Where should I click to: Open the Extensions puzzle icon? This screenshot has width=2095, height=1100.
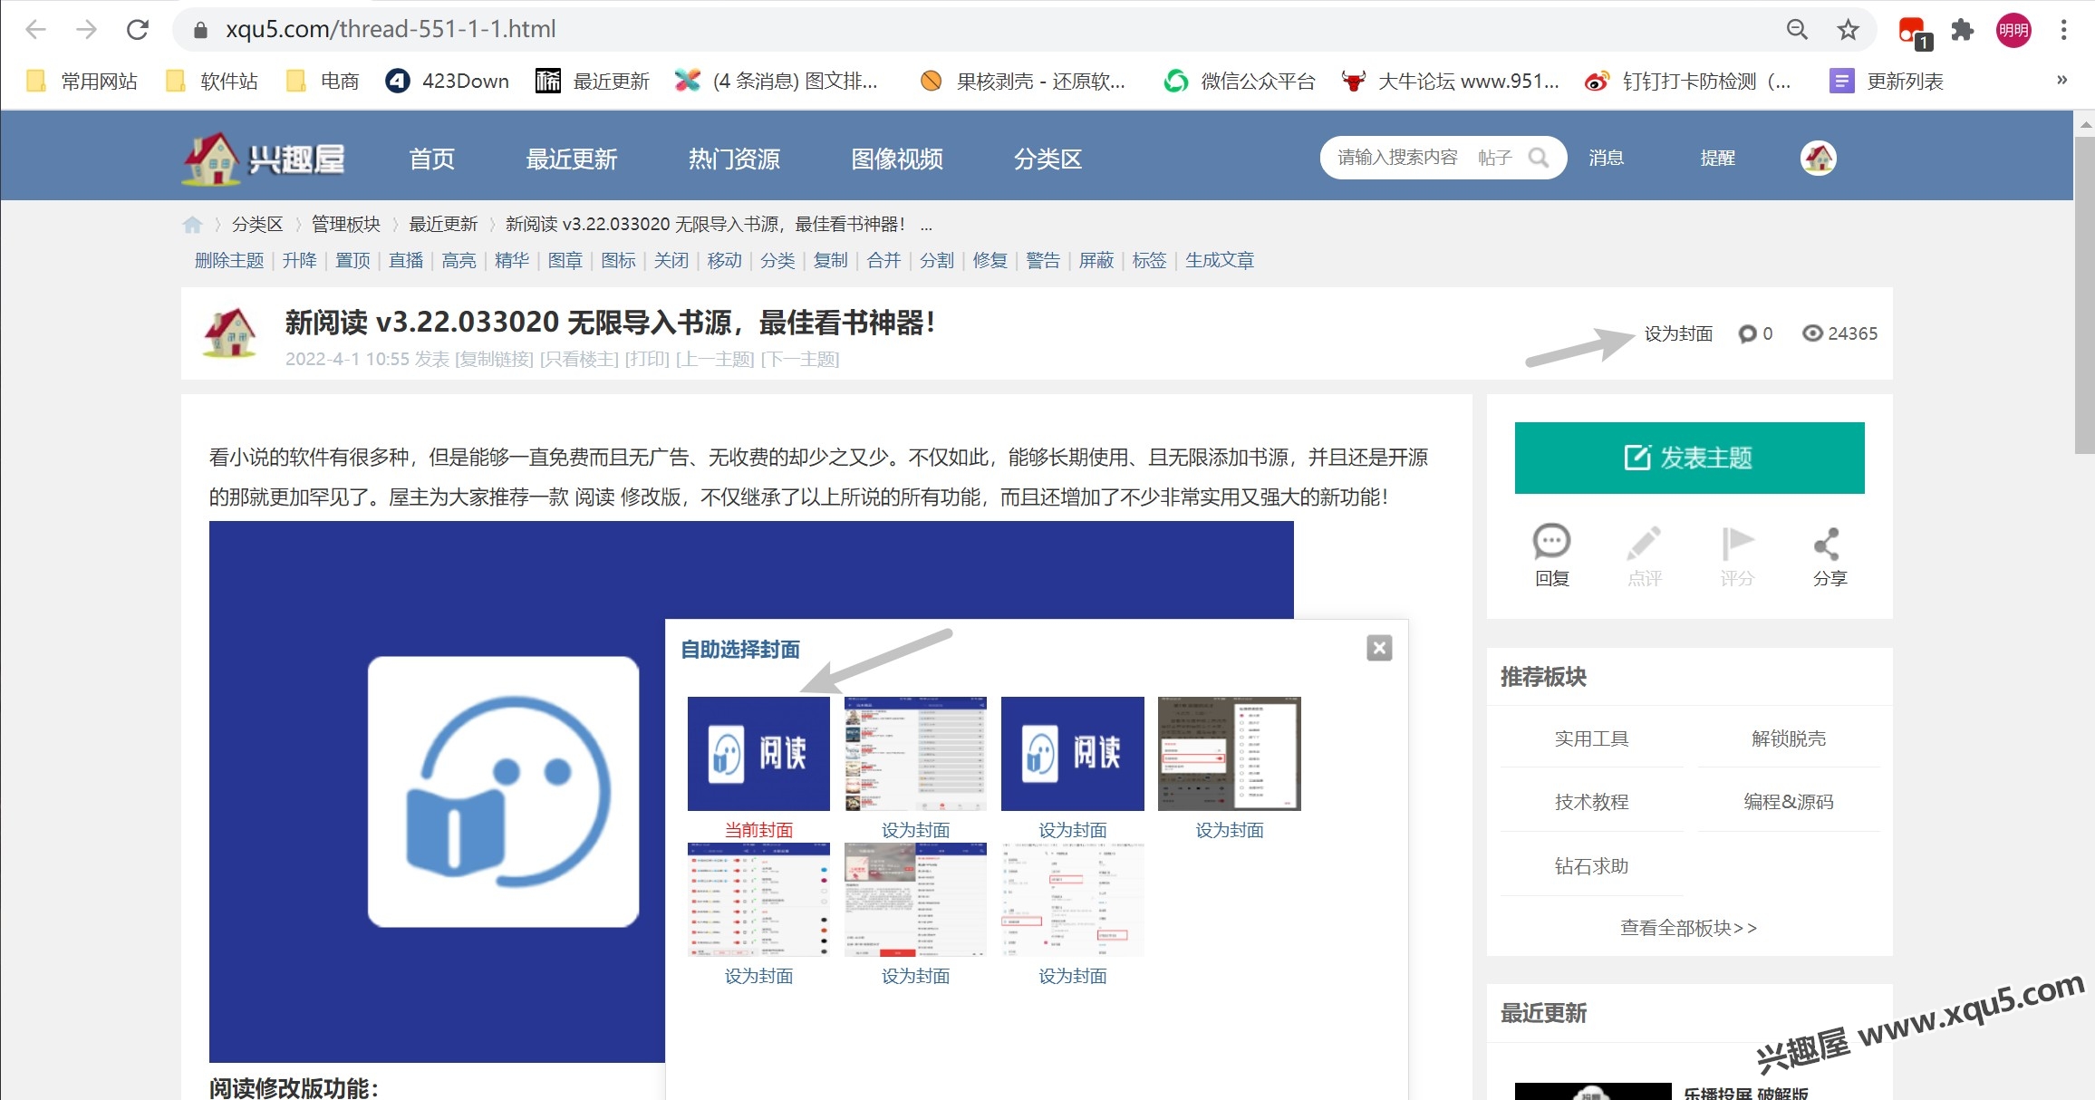[1963, 30]
